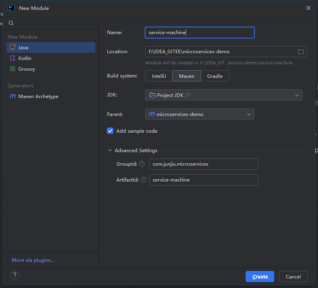Collapse the Advanced Settings section
This screenshot has width=318, height=288.
(110, 151)
